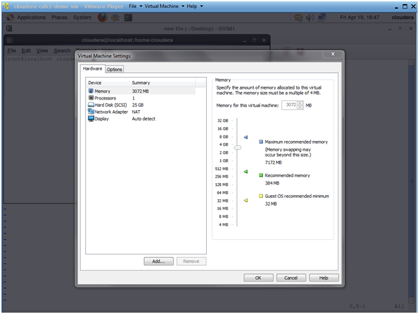Click the VMware Player title bar icon
This screenshot has width=419, height=314.
[x=6, y=6]
